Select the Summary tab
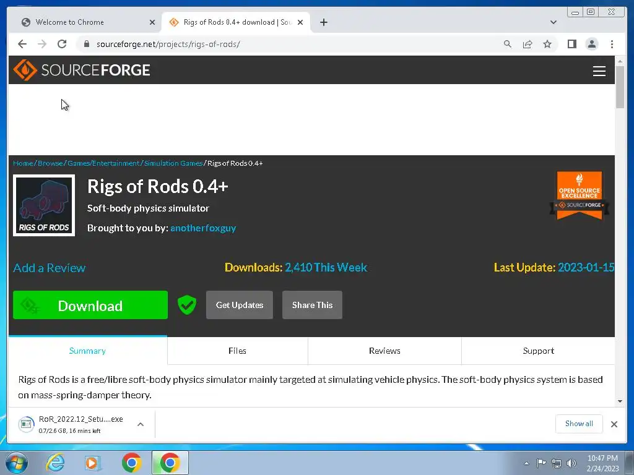The image size is (634, 475). pyautogui.click(x=87, y=351)
